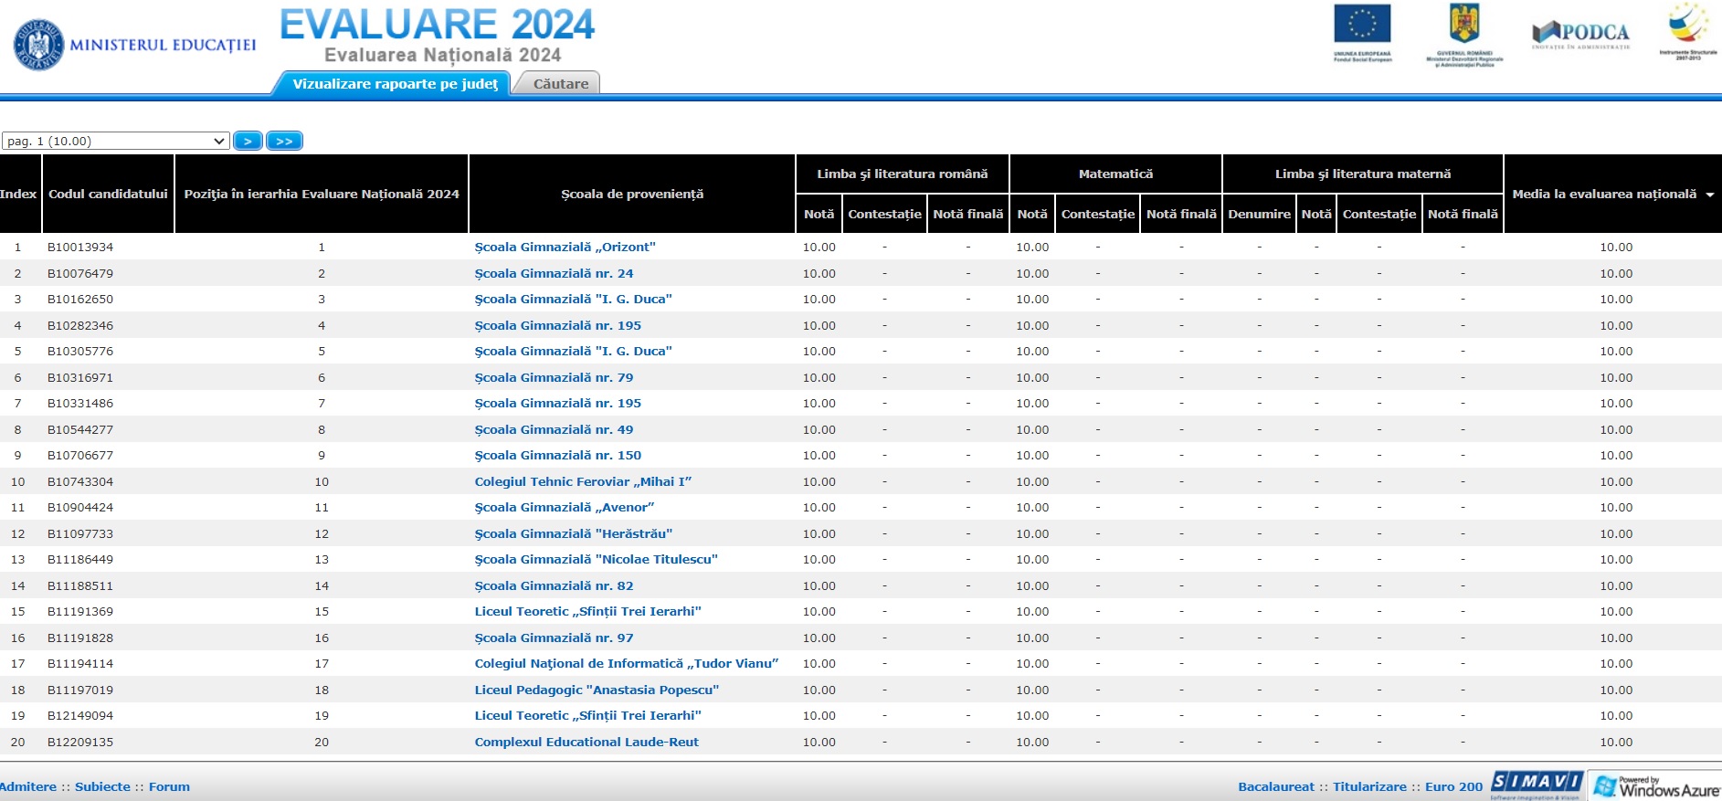Click the Poziția în ierarhia column header
The image size is (1722, 801).
tap(322, 194)
